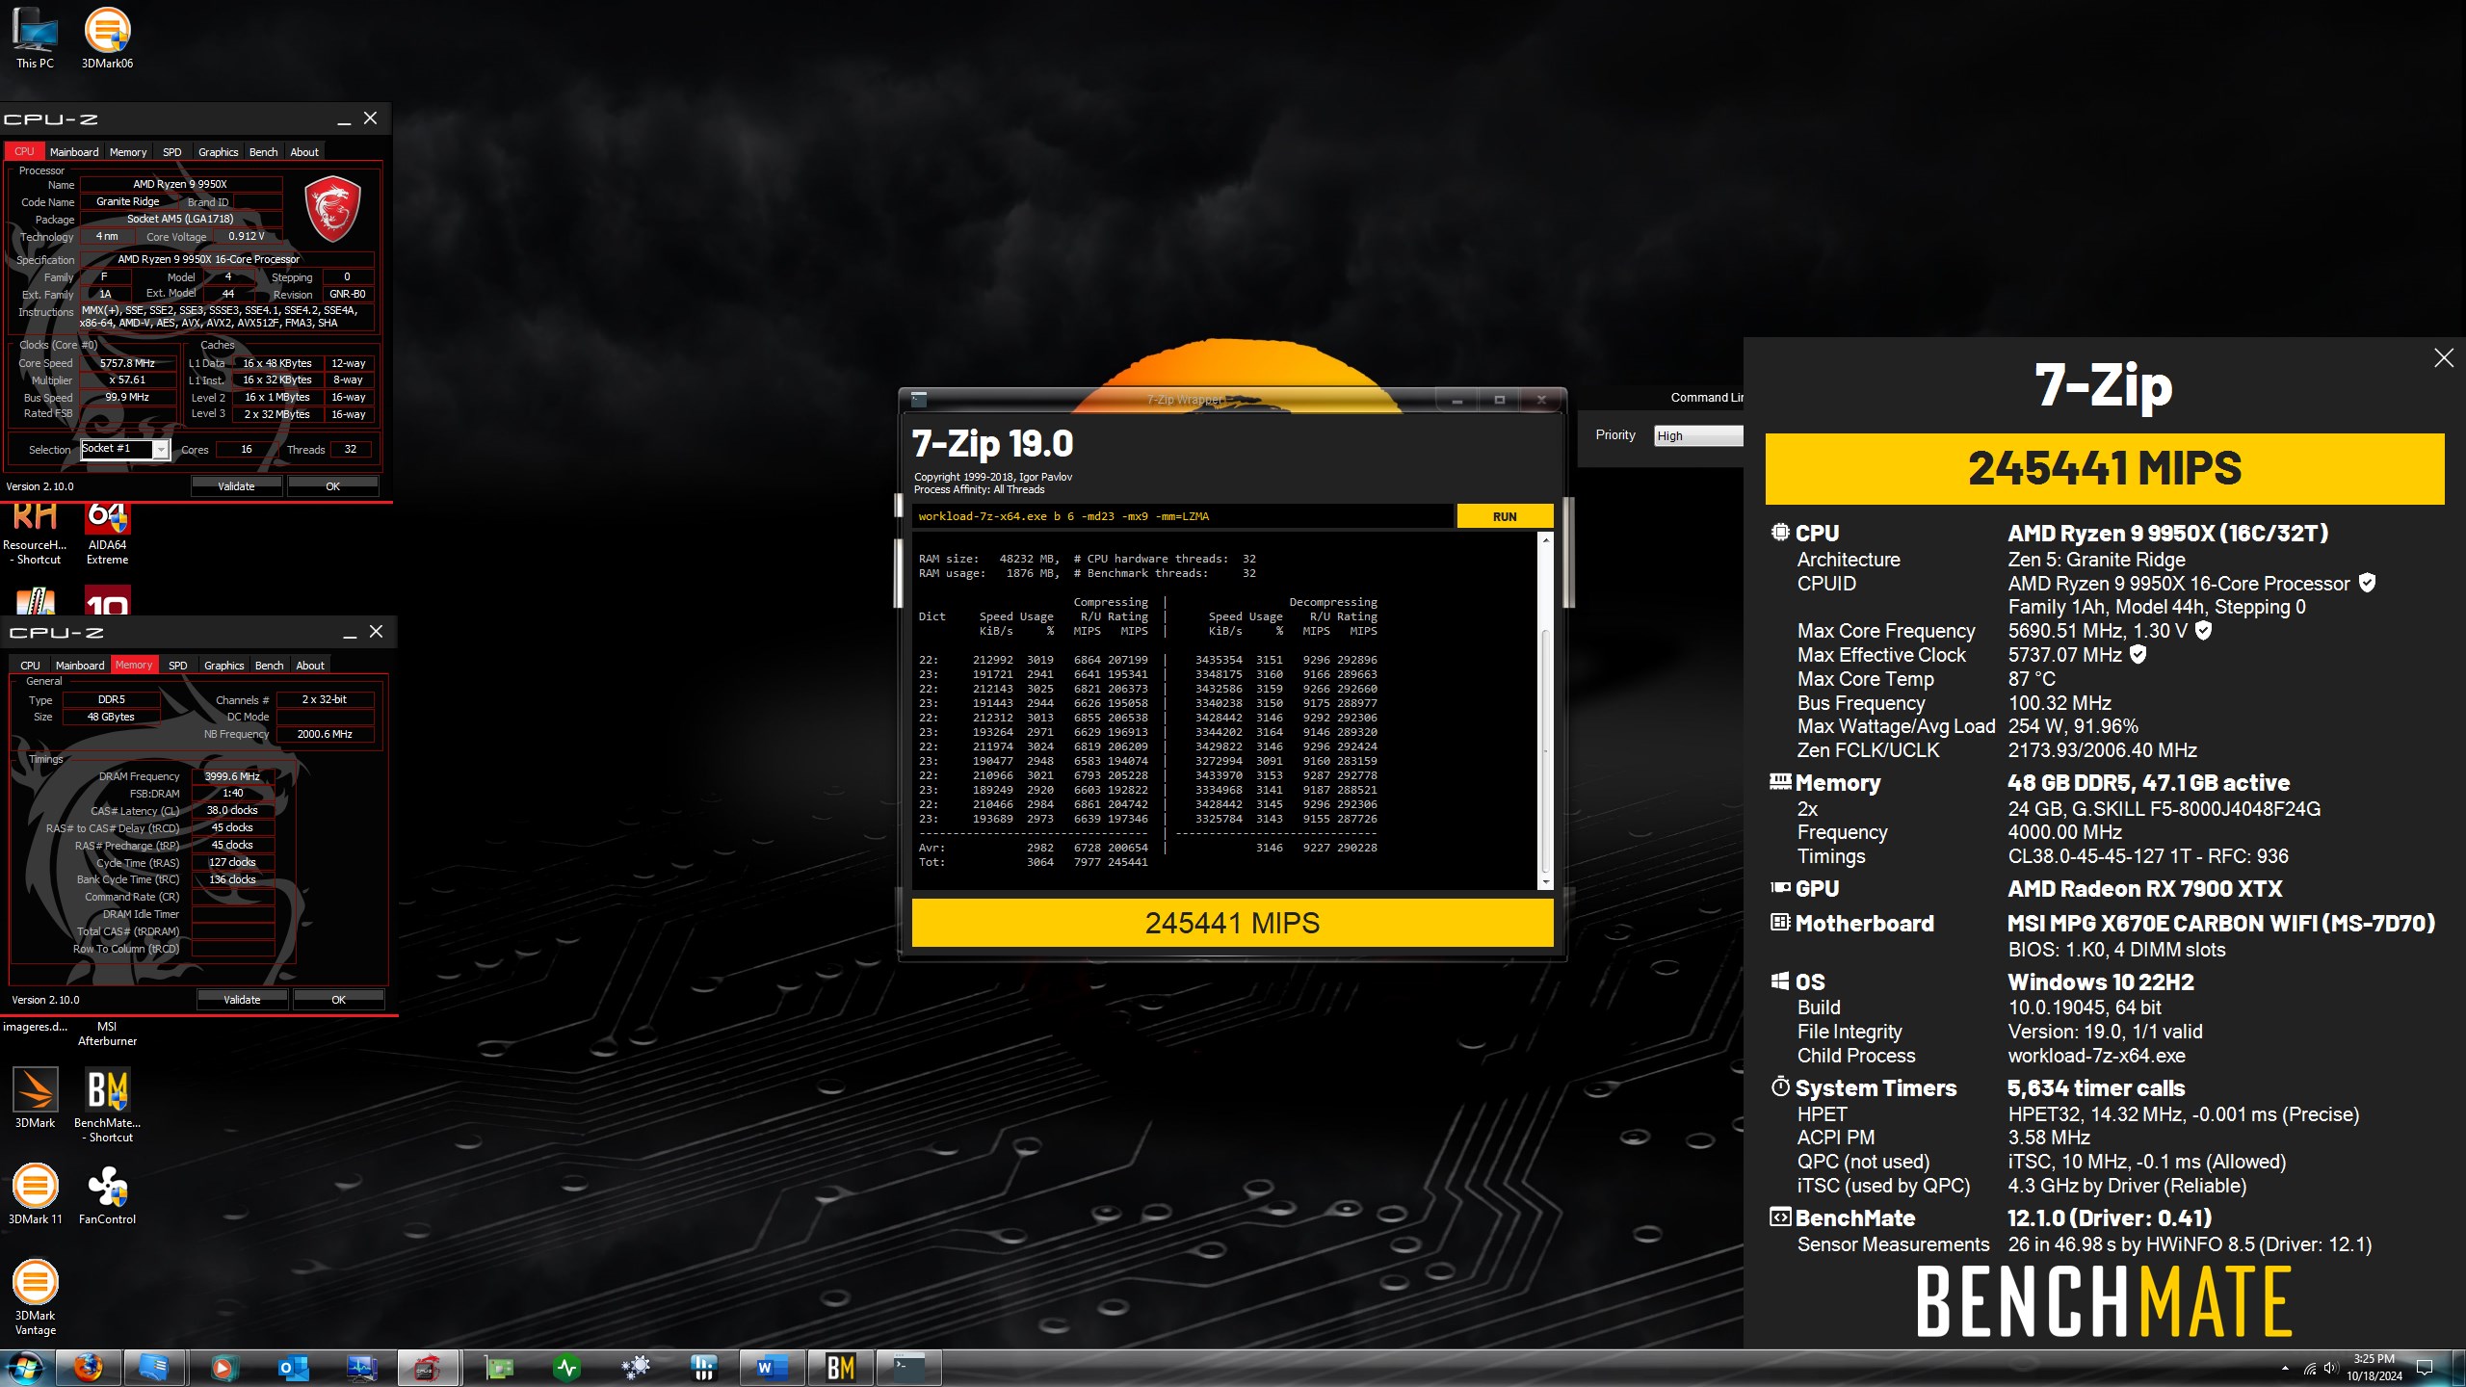Viewport: 2466px width, 1387px height.
Task: Switch to Mainboard tab in upper CPU-Z
Action: coord(74,152)
